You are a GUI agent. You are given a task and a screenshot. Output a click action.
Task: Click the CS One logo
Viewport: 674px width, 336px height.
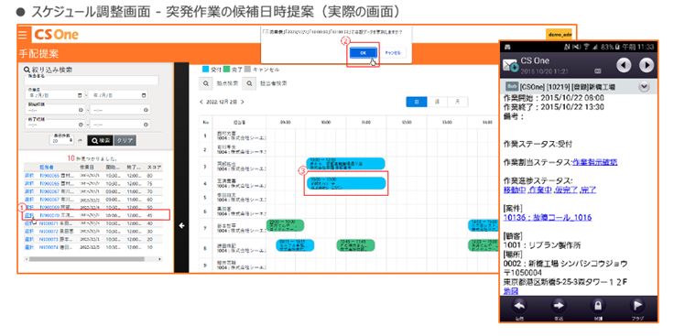(56, 34)
